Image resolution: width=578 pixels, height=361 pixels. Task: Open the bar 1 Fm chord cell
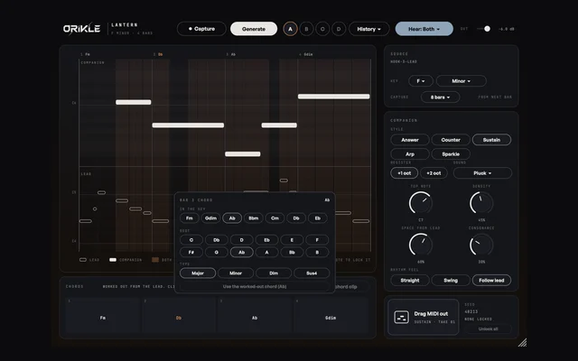click(102, 316)
